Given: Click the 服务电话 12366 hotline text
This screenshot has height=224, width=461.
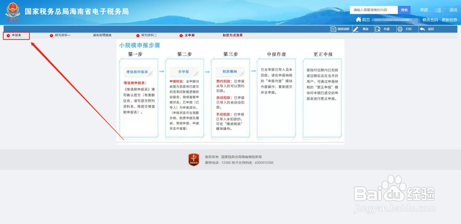Looking at the screenshot, I should click(218, 163).
